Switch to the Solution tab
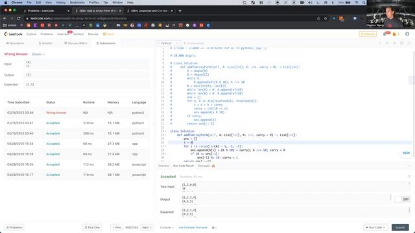The image size is (415, 233). [45, 43]
